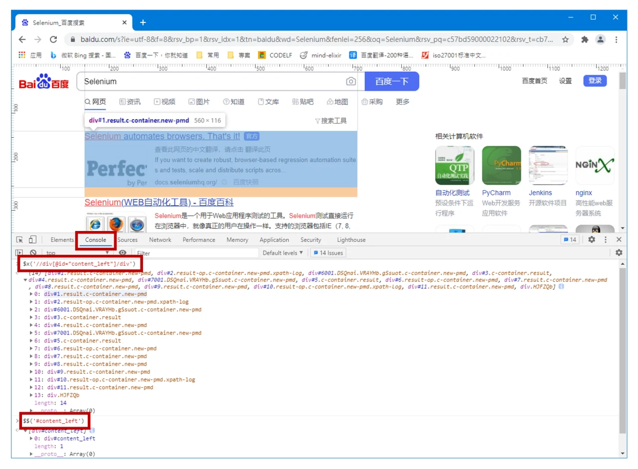Open the Security tab
638x469 pixels.
click(311, 239)
